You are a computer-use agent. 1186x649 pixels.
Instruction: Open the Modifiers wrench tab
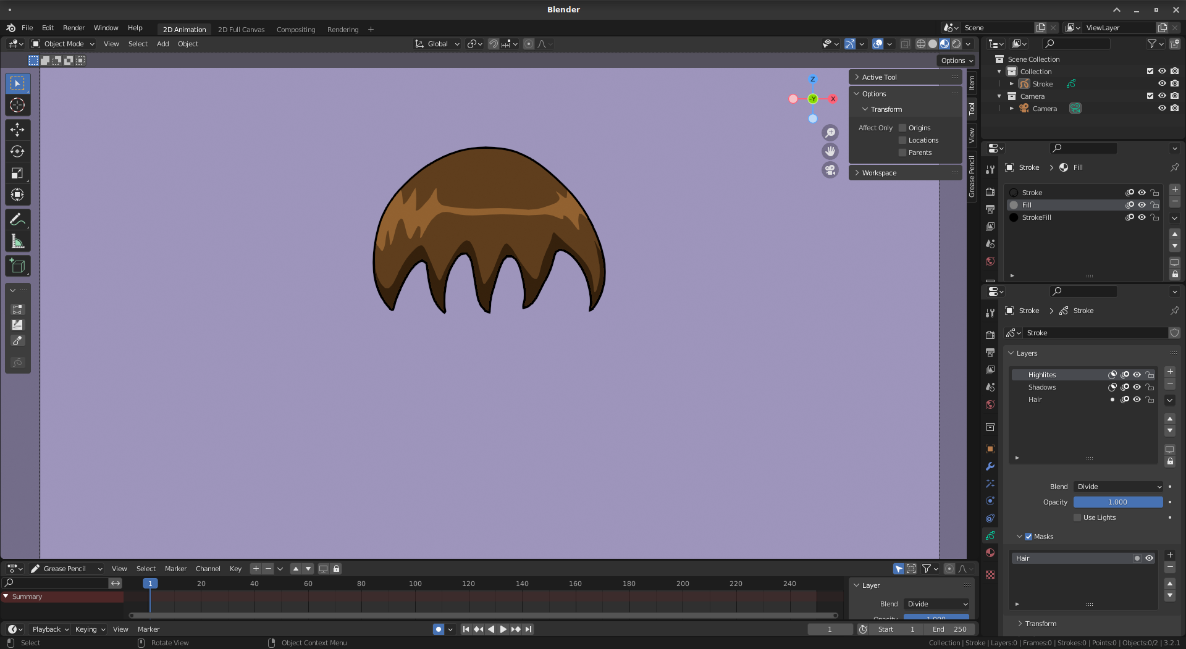pyautogui.click(x=990, y=466)
